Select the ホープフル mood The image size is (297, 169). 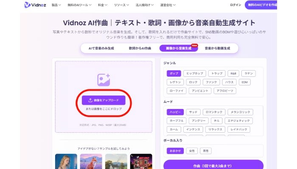click(177, 121)
